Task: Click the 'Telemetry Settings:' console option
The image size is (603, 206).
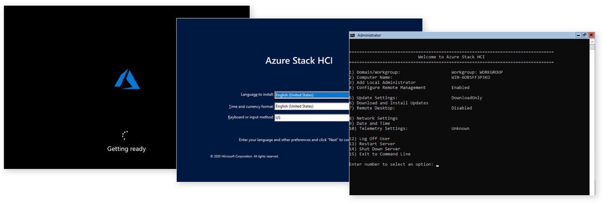Action: tap(378, 128)
